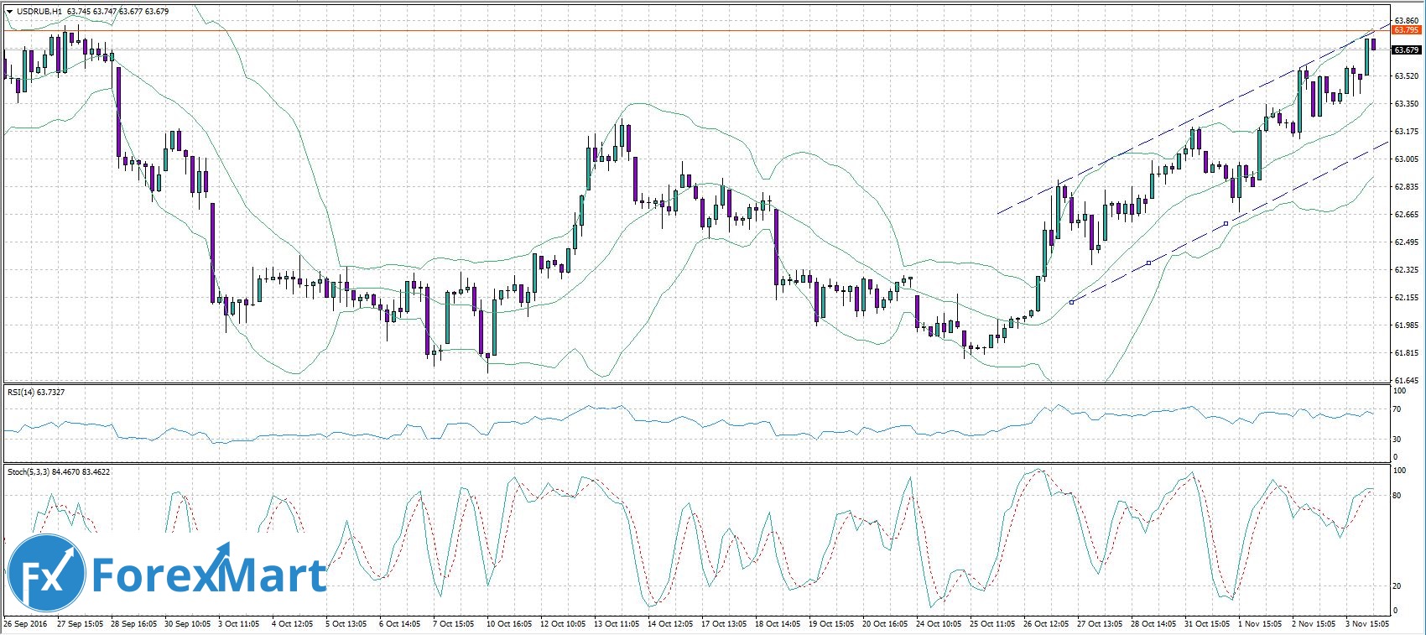Click the Stochastic scale 20 level label
1426x635 pixels.
click(1397, 586)
